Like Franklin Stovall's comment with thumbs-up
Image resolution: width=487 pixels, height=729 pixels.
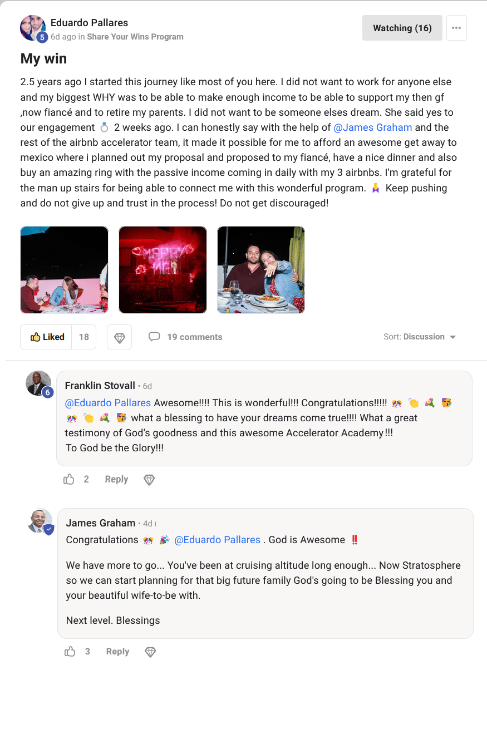[x=69, y=479]
